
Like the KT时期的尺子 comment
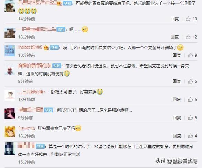[x=190, y=117]
